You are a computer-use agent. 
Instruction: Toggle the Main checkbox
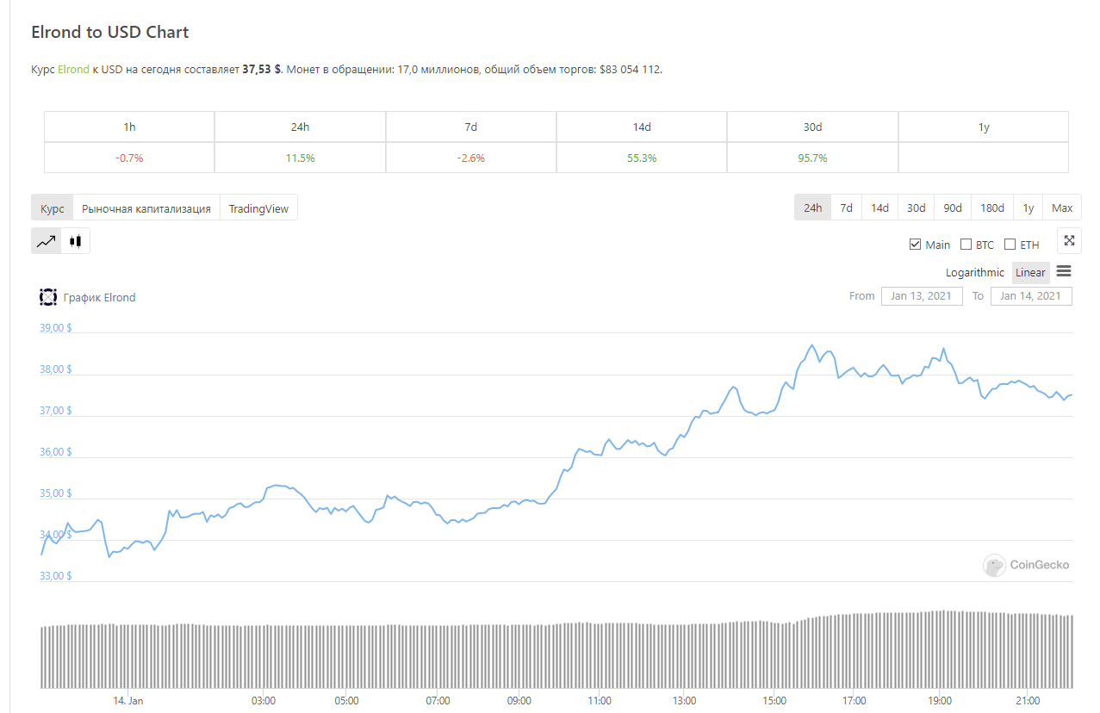point(915,245)
